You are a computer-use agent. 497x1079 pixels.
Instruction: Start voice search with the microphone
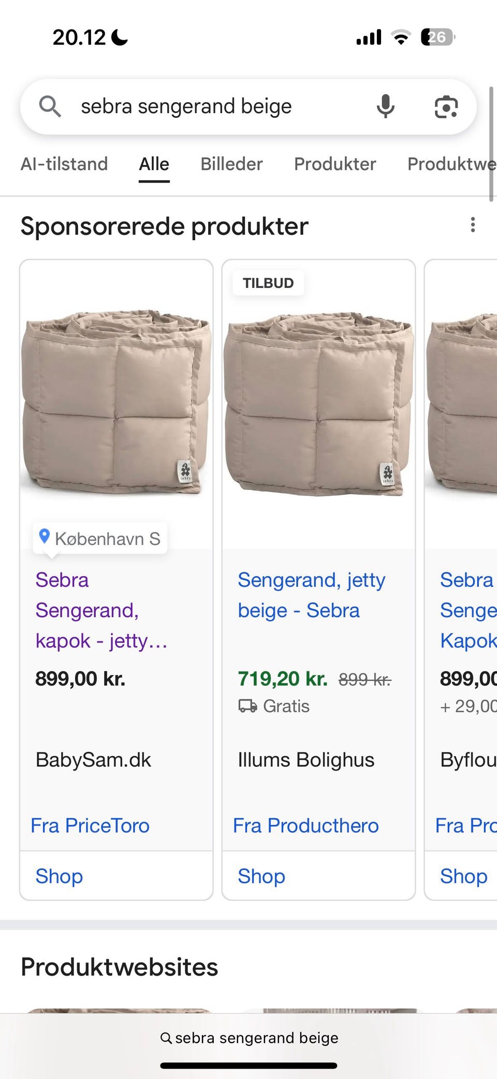385,107
